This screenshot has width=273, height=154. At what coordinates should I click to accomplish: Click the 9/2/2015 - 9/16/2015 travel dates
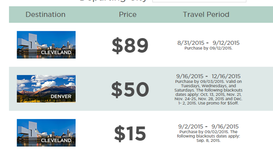click(x=208, y=126)
